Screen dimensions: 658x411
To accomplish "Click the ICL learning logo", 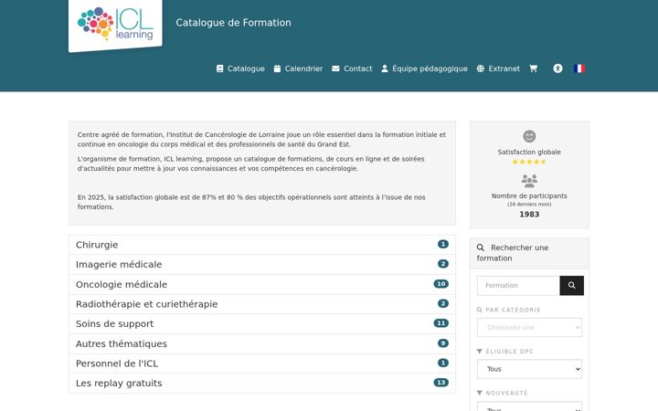I will pyautogui.click(x=115, y=25).
